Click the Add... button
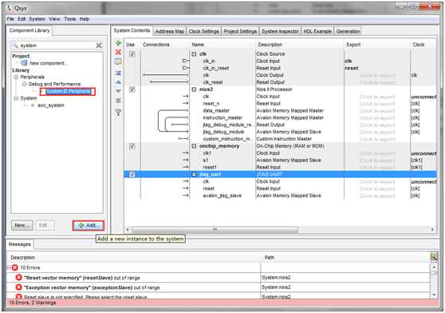 [x=89, y=225]
